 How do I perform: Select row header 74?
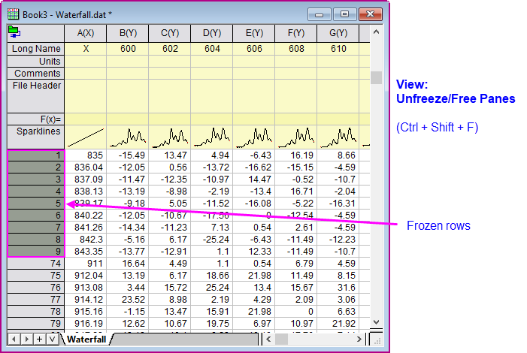click(35, 264)
